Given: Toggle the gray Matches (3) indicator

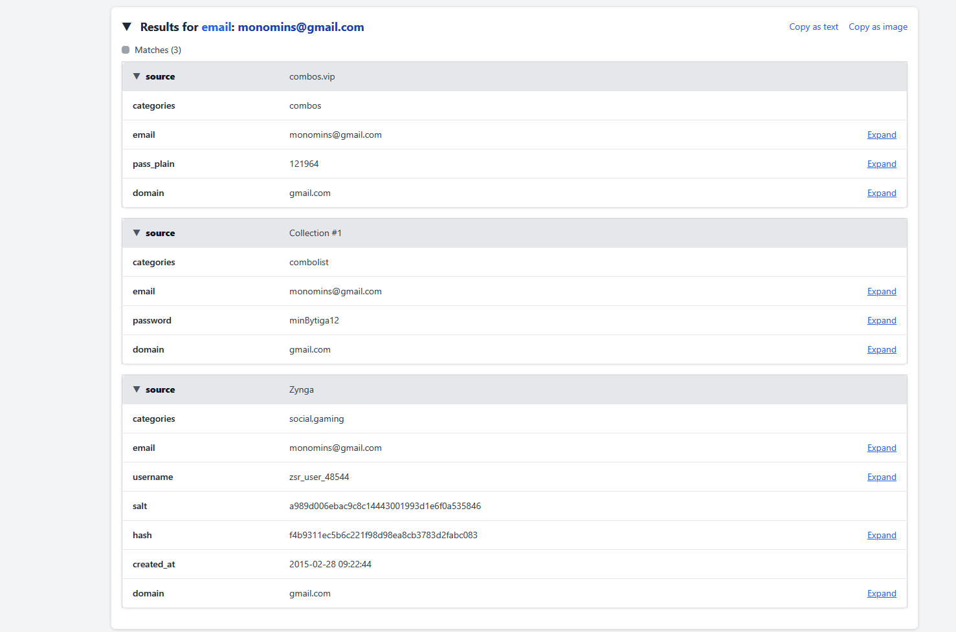Looking at the screenshot, I should (x=126, y=50).
